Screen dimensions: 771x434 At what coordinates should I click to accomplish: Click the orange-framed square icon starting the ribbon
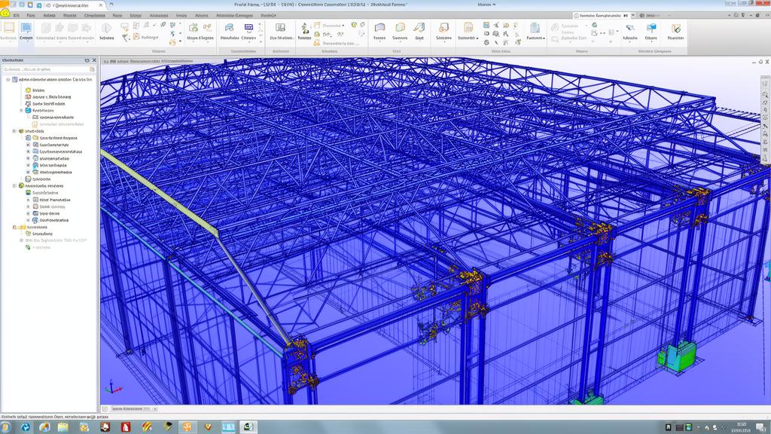pyautogui.click(x=8, y=28)
